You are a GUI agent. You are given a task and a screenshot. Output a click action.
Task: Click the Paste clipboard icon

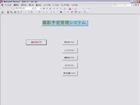coord(32,12)
